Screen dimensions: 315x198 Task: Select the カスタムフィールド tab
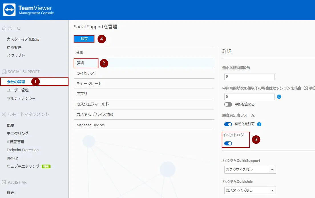click(x=144, y=104)
